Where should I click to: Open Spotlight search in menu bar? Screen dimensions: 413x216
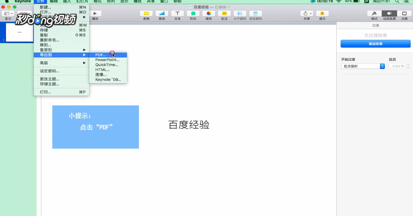[397, 1]
